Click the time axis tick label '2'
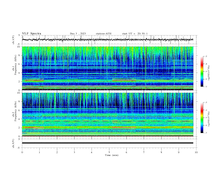This screenshot has height=171, width=221. tap(57, 152)
